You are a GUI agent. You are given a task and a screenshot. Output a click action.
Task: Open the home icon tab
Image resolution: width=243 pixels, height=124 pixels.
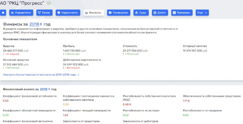coord(3,13)
